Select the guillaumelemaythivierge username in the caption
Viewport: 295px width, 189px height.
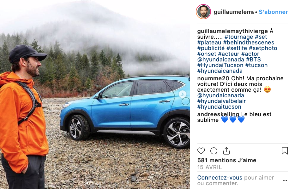tap(232, 31)
